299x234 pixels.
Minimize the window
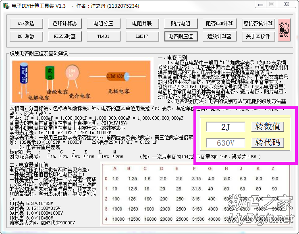tap(261, 4)
